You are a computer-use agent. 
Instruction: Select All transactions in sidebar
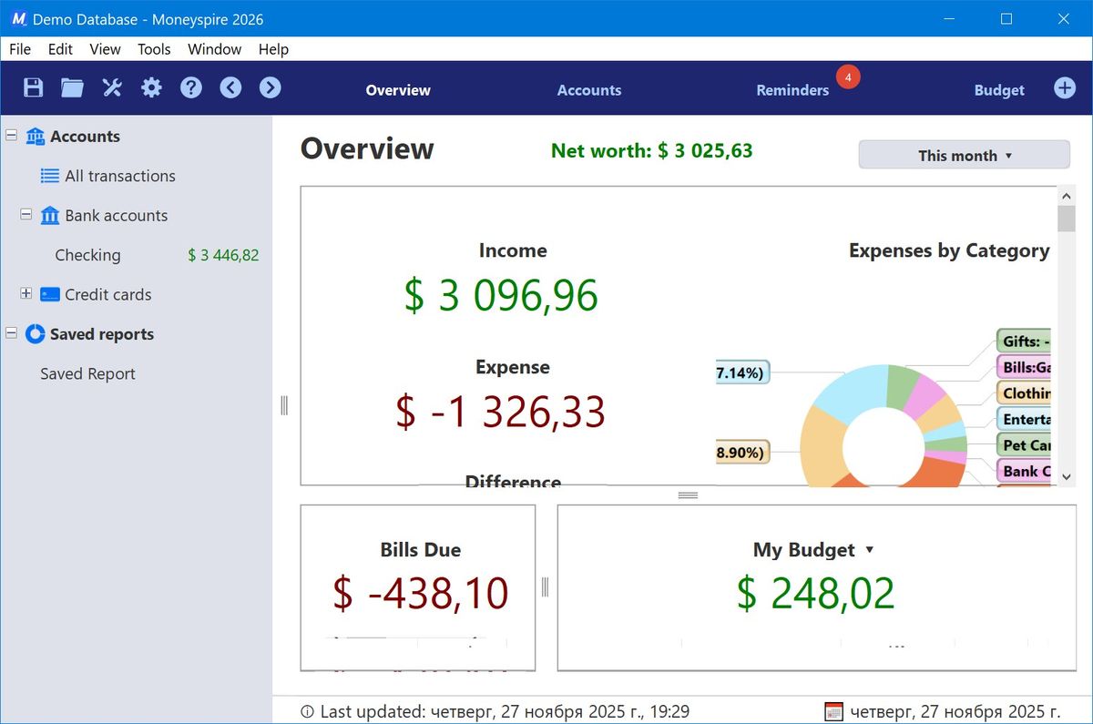tap(119, 176)
